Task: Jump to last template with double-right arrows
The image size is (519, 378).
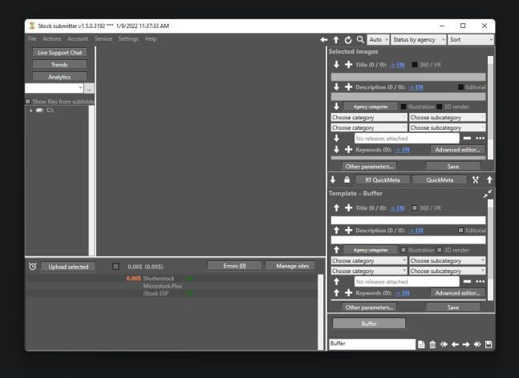Action: pos(477,344)
